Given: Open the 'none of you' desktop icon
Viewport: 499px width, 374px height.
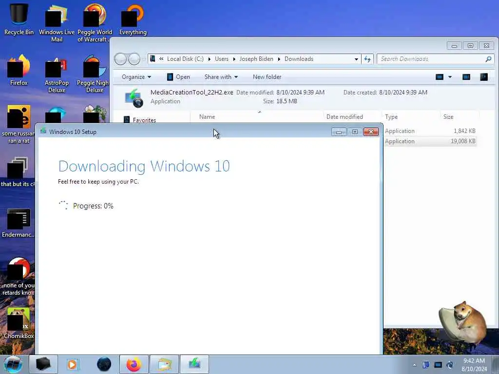Looking at the screenshot, I should (18, 276).
